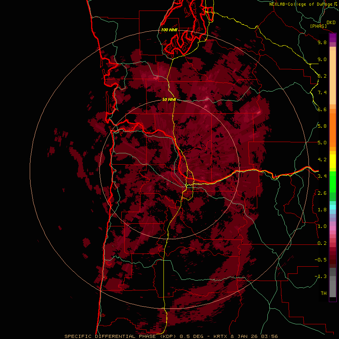Click the 9.8 value on the legend
This screenshot has height=339, width=339.
click(322, 42)
